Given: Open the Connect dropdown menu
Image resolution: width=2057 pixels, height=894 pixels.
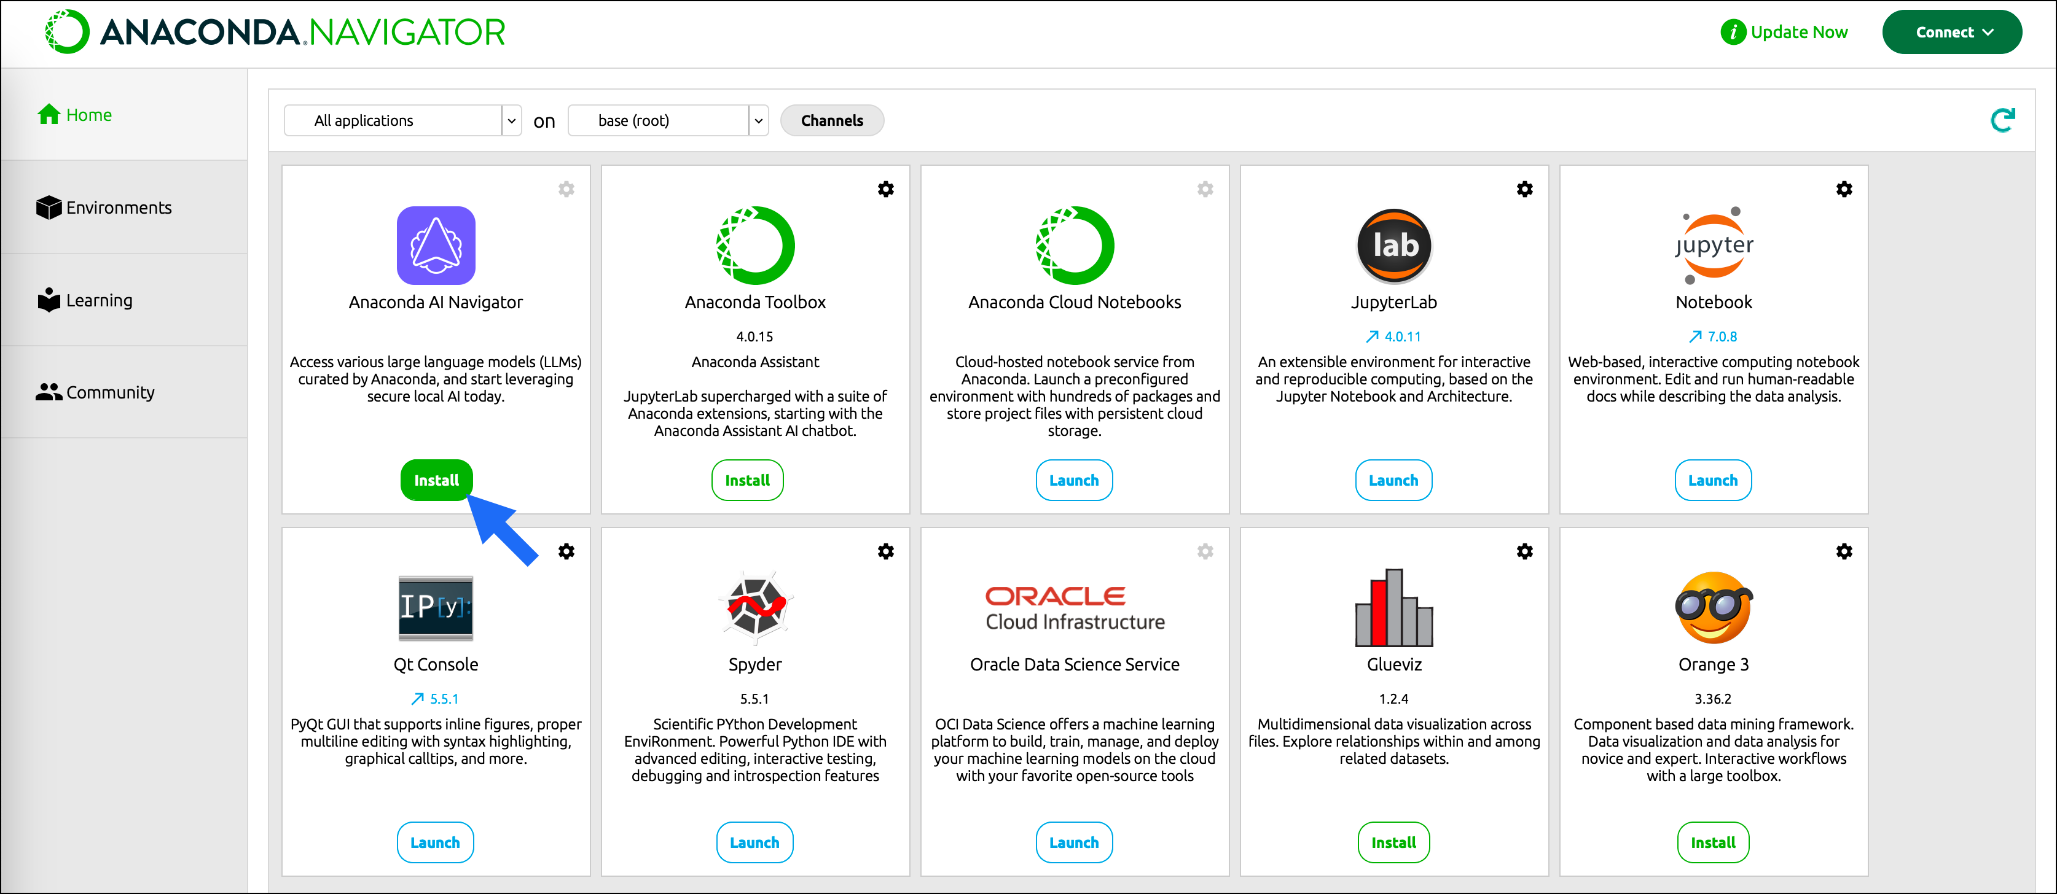Looking at the screenshot, I should pyautogui.click(x=1951, y=33).
